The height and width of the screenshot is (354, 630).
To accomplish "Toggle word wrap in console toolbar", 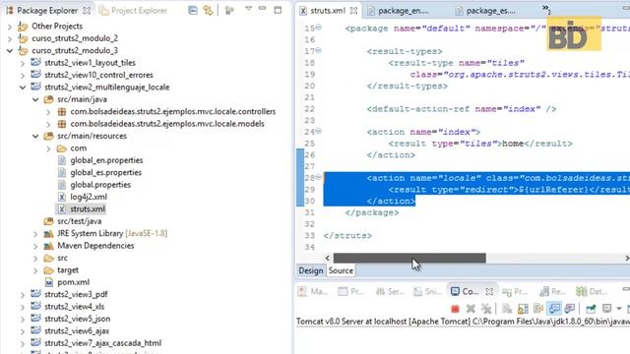I will click(538, 309).
